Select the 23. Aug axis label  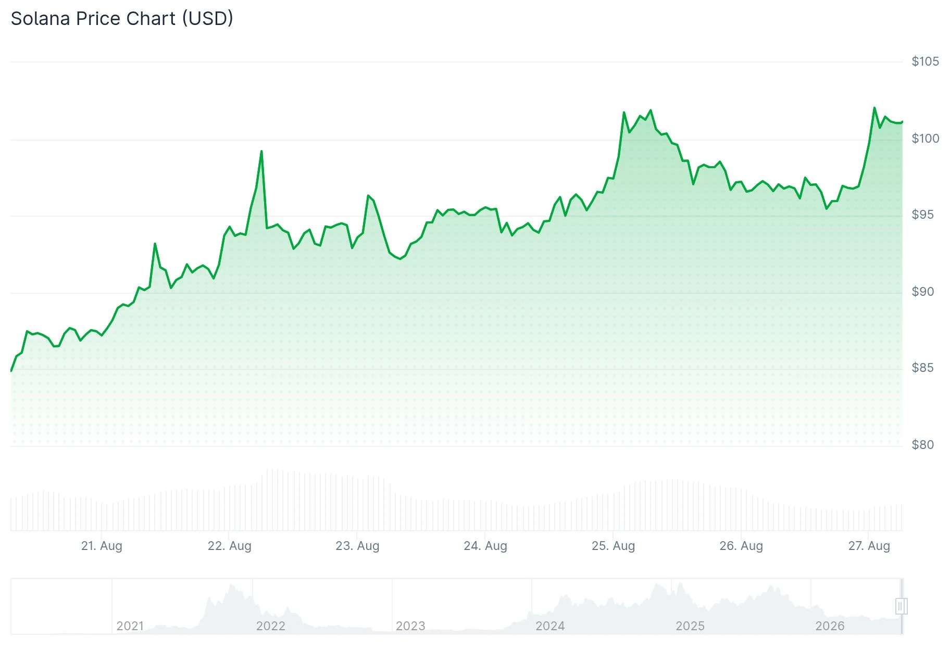pos(357,546)
